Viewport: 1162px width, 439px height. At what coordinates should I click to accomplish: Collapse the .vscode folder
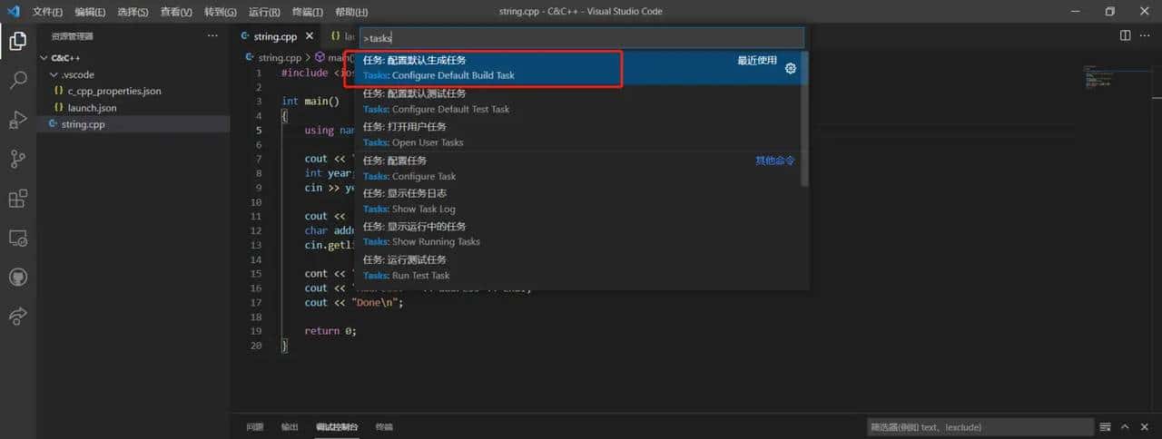click(53, 74)
